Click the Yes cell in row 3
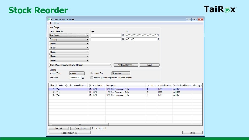Screen dimensions: 249x140 click(x=60, y=95)
